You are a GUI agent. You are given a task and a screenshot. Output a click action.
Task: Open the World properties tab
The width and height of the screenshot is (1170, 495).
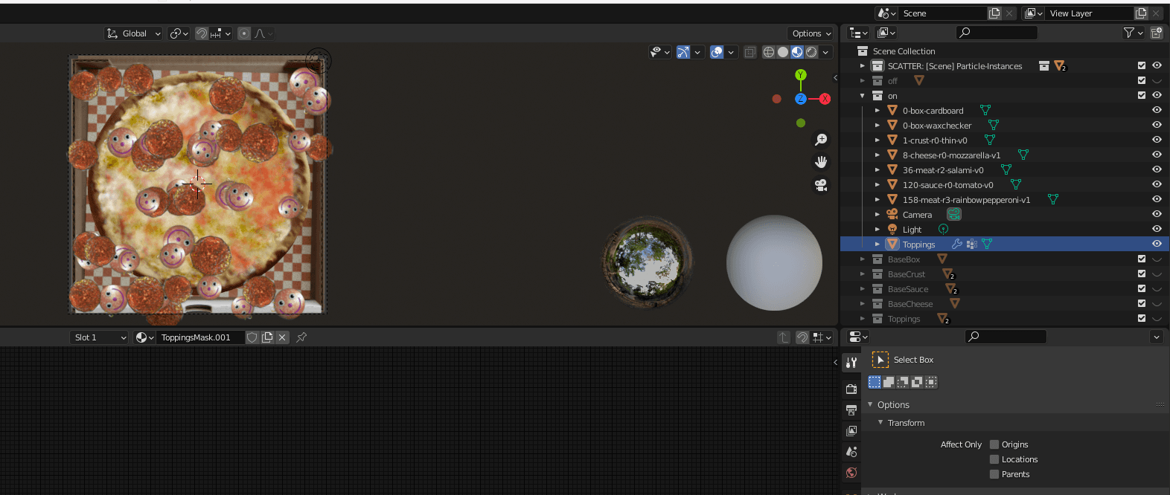851,473
